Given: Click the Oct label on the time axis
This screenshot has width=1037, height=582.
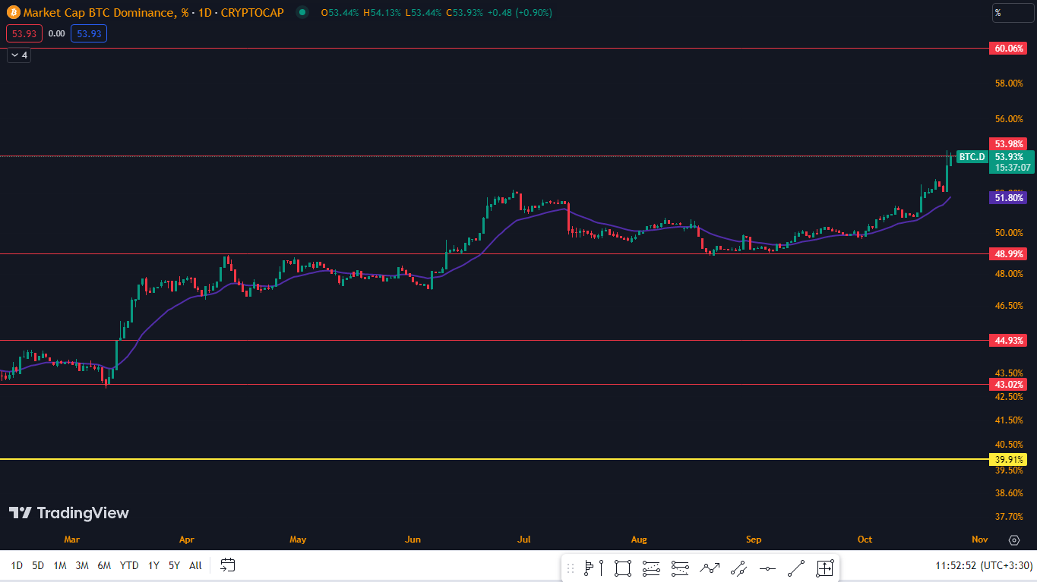Looking at the screenshot, I should point(865,540).
